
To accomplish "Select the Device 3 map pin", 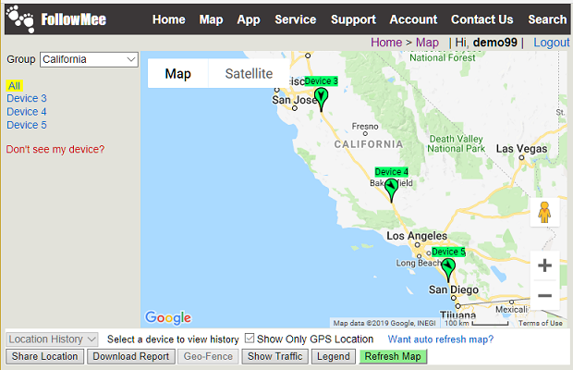I will pos(322,99).
